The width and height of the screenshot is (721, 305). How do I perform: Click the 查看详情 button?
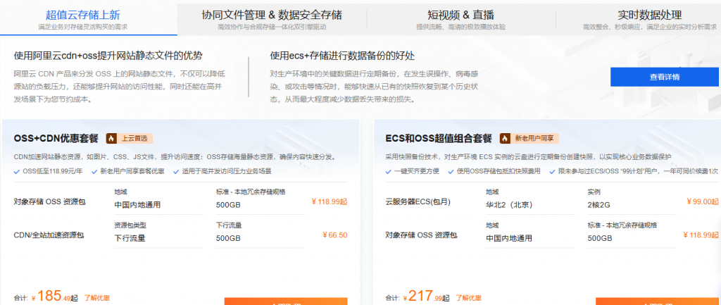[665, 77]
